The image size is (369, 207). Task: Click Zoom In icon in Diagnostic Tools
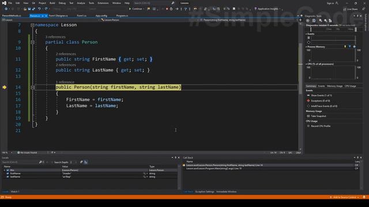(x=321, y=21)
